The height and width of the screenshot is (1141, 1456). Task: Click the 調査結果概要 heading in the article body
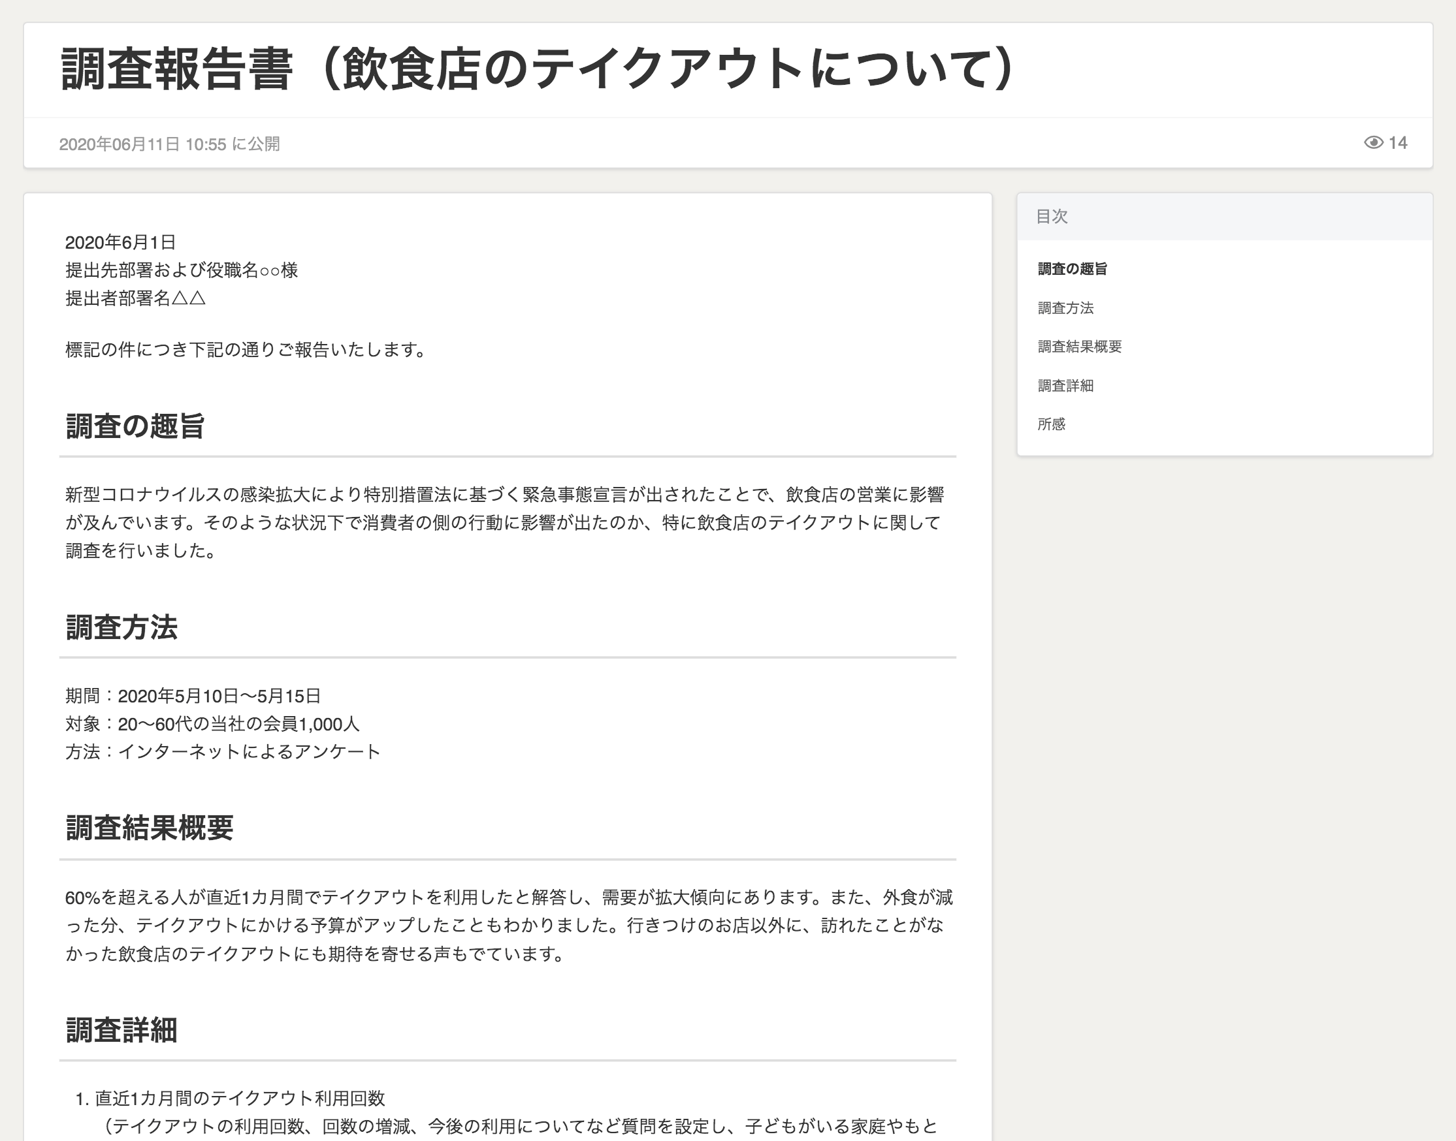point(149,828)
